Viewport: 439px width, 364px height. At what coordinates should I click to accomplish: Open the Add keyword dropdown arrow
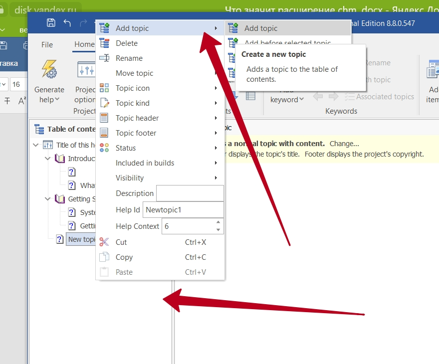(x=301, y=99)
